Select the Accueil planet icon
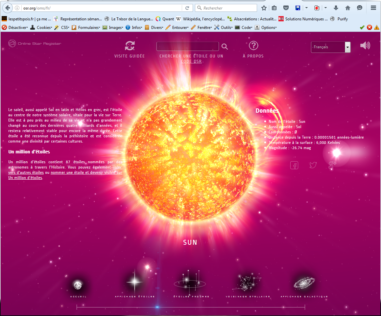 pos(78,285)
